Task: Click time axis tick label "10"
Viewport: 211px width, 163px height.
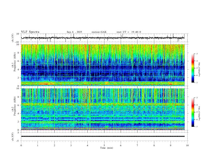Action: pyautogui.click(x=187, y=145)
